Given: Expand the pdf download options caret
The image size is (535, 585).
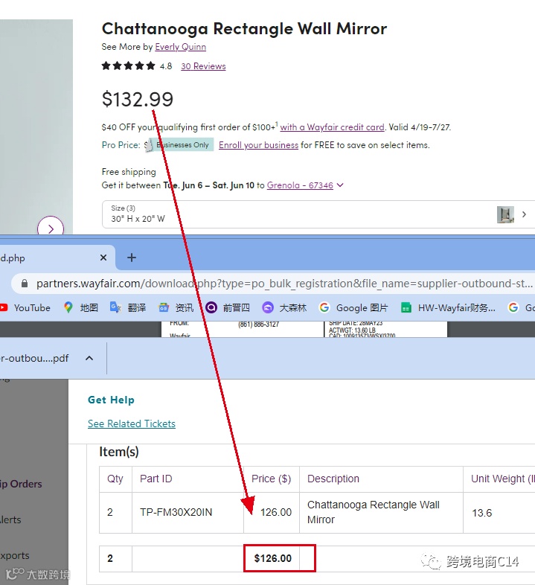Looking at the screenshot, I should [89, 358].
